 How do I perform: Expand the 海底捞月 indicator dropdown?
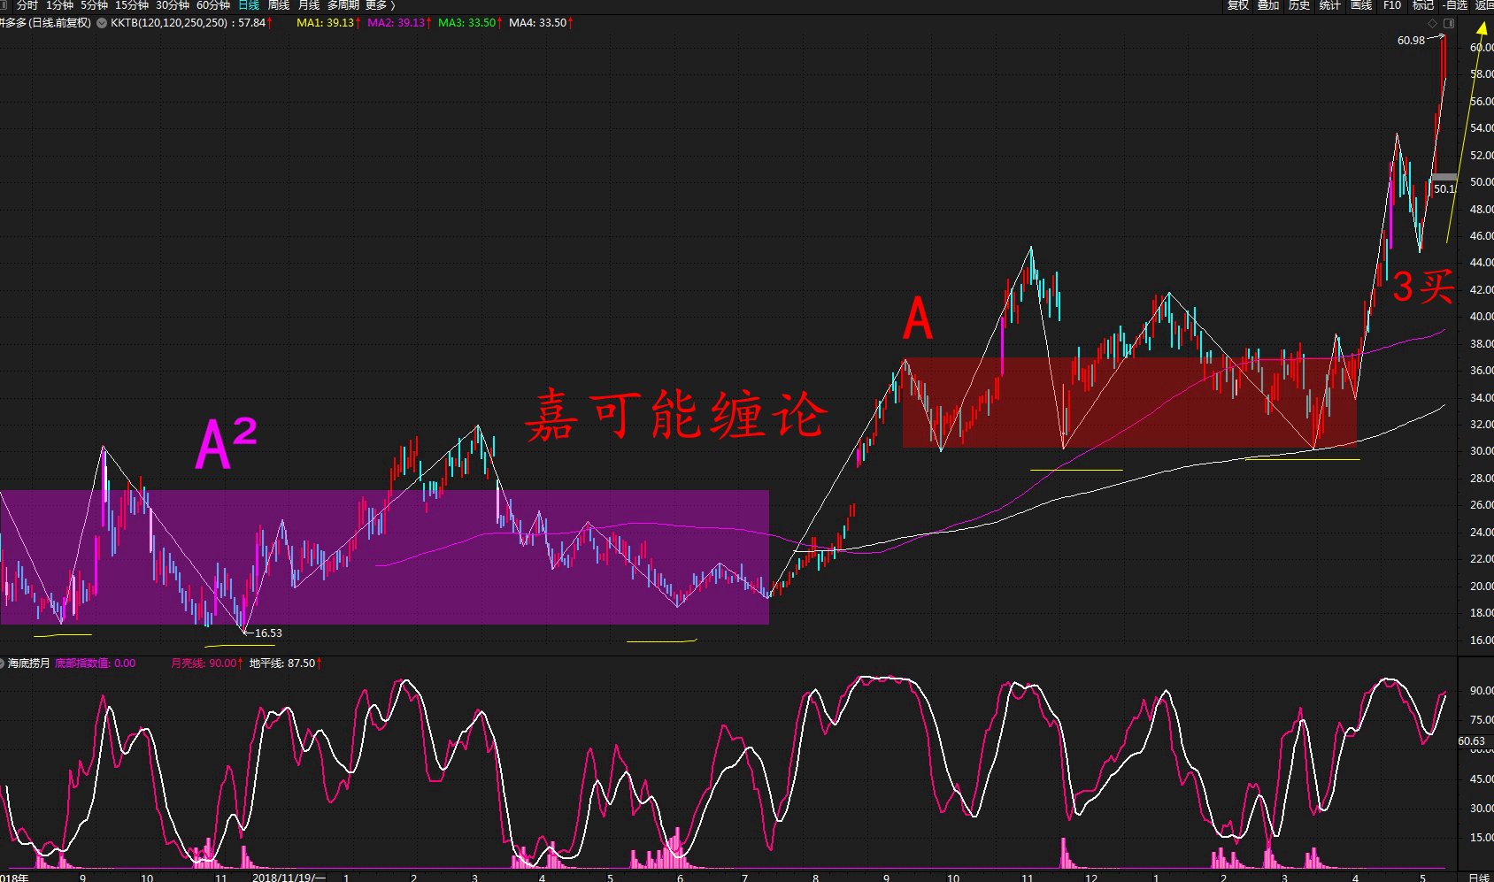3,663
